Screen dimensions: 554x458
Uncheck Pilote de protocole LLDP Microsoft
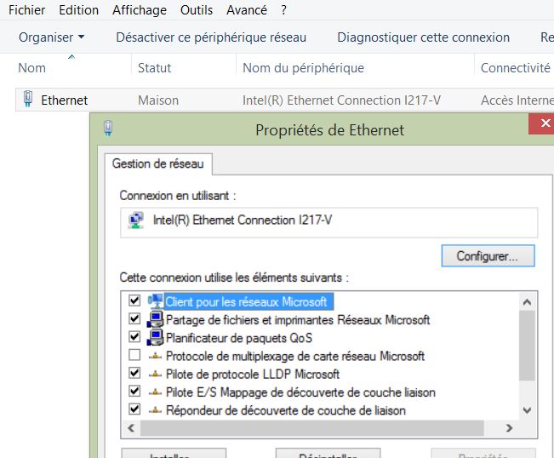134,373
